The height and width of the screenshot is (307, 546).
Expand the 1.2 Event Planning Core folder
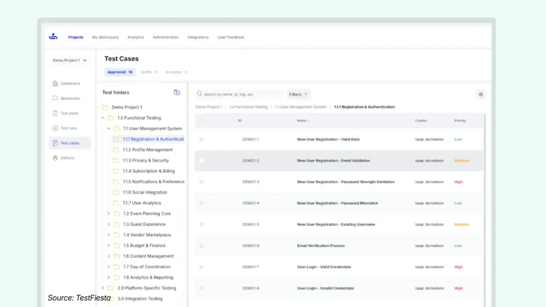pyautogui.click(x=108, y=213)
